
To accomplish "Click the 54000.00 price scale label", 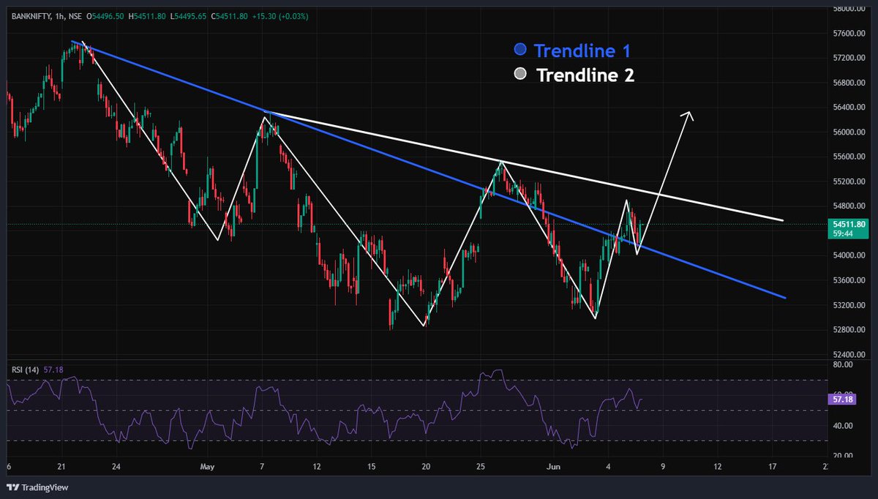I will click(x=849, y=255).
